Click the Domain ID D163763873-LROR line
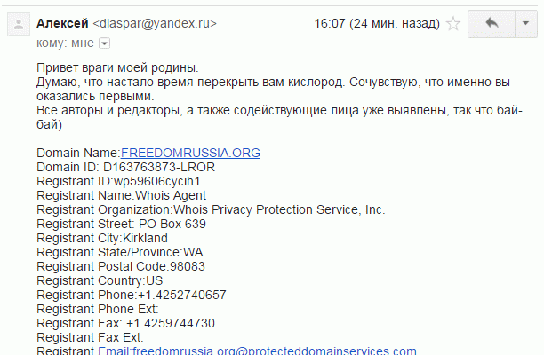 (x=125, y=167)
